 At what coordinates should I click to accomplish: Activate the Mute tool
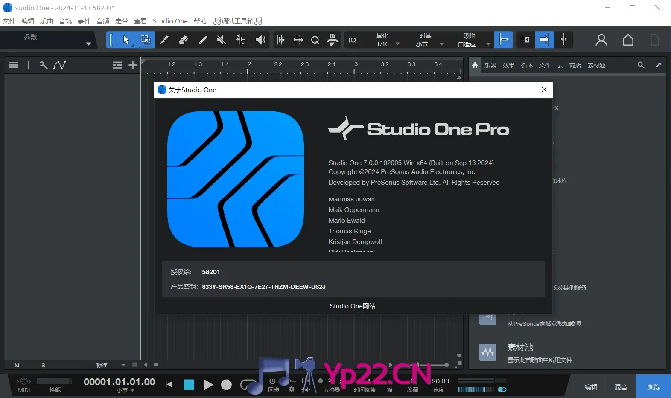click(222, 40)
